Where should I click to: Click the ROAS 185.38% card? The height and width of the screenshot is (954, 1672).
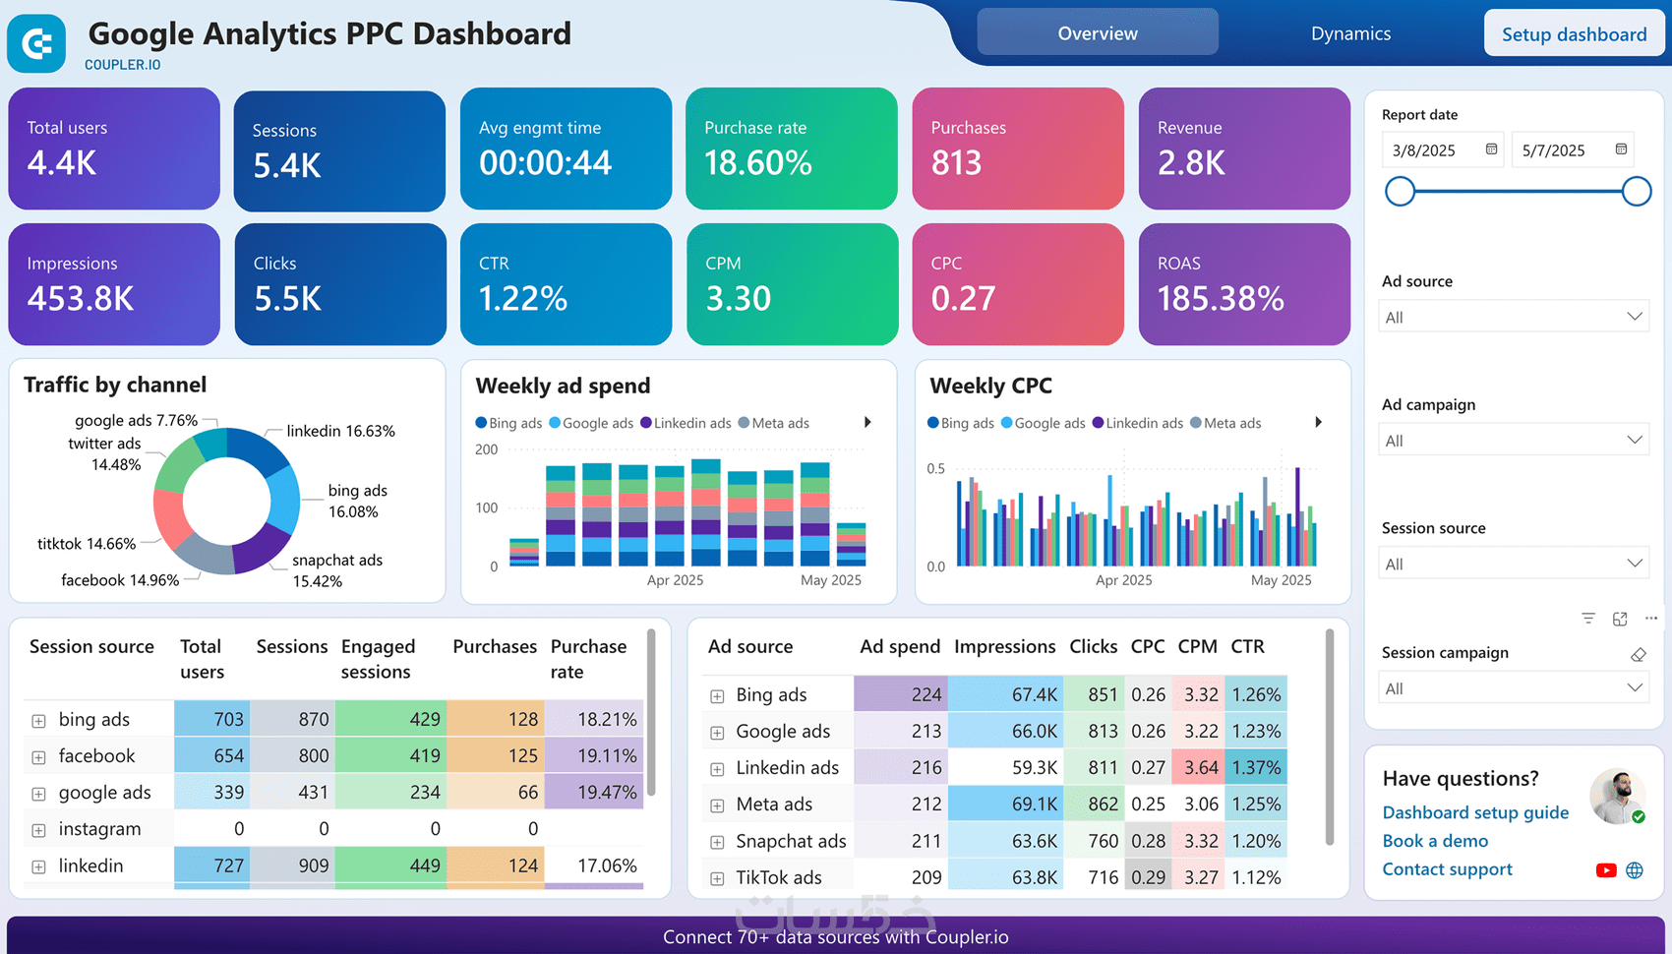click(1244, 284)
